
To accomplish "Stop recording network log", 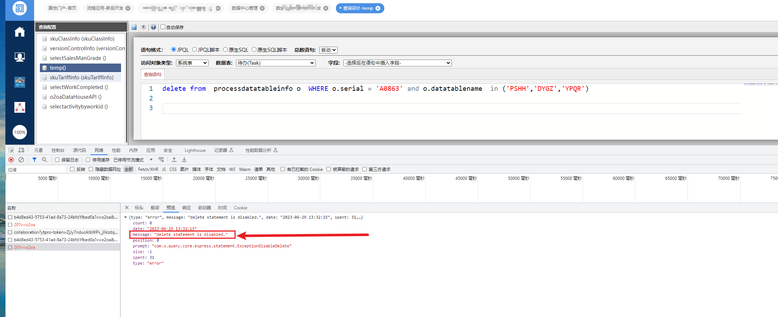I will point(11,160).
